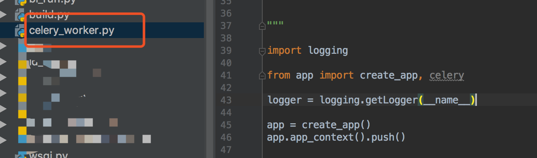Image resolution: width=537 pixels, height=158 pixels.
Task: Click the 'logger' variable on line 43
Action: [x=284, y=100]
